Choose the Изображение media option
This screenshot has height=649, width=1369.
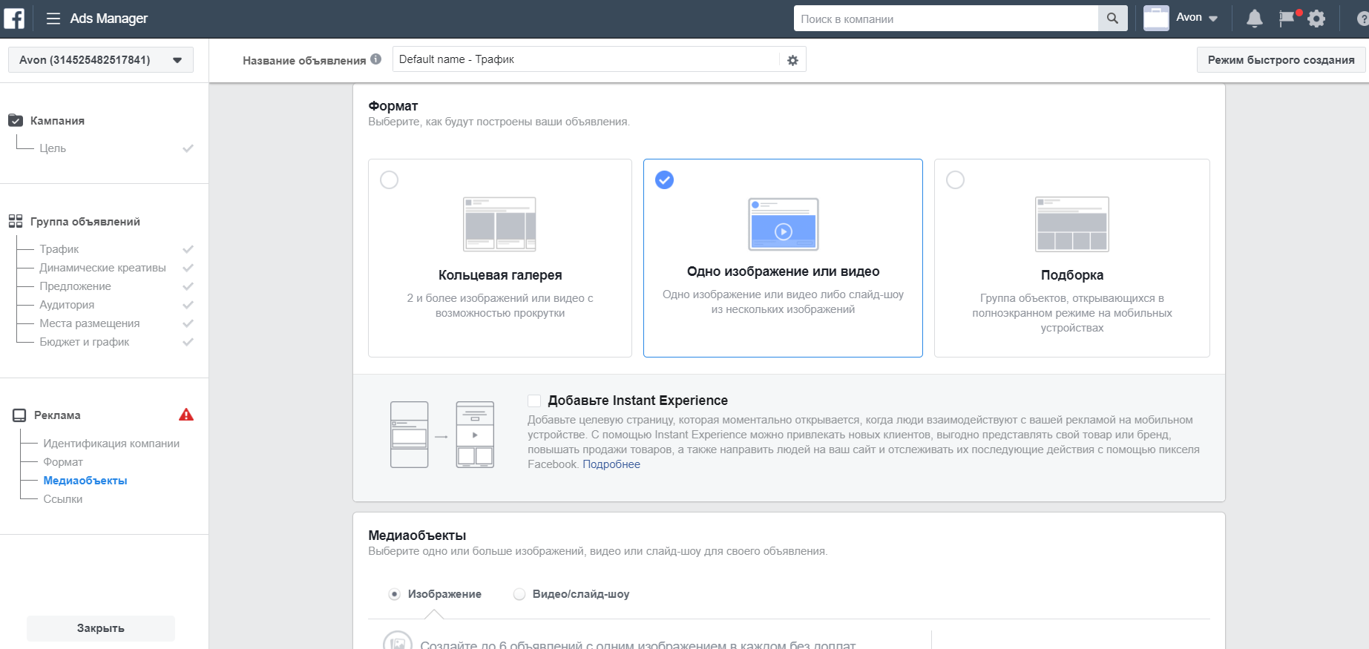pos(395,594)
